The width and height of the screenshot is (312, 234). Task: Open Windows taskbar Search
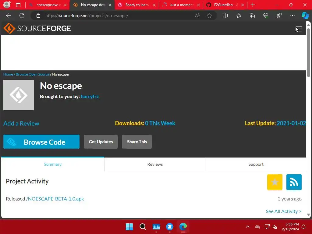point(143,227)
